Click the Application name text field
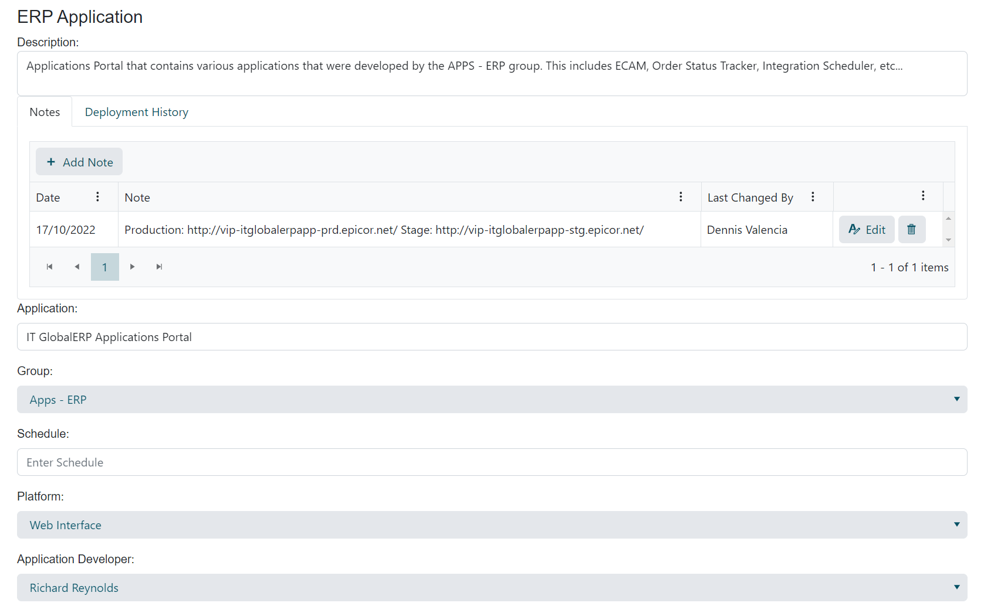 pos(492,337)
